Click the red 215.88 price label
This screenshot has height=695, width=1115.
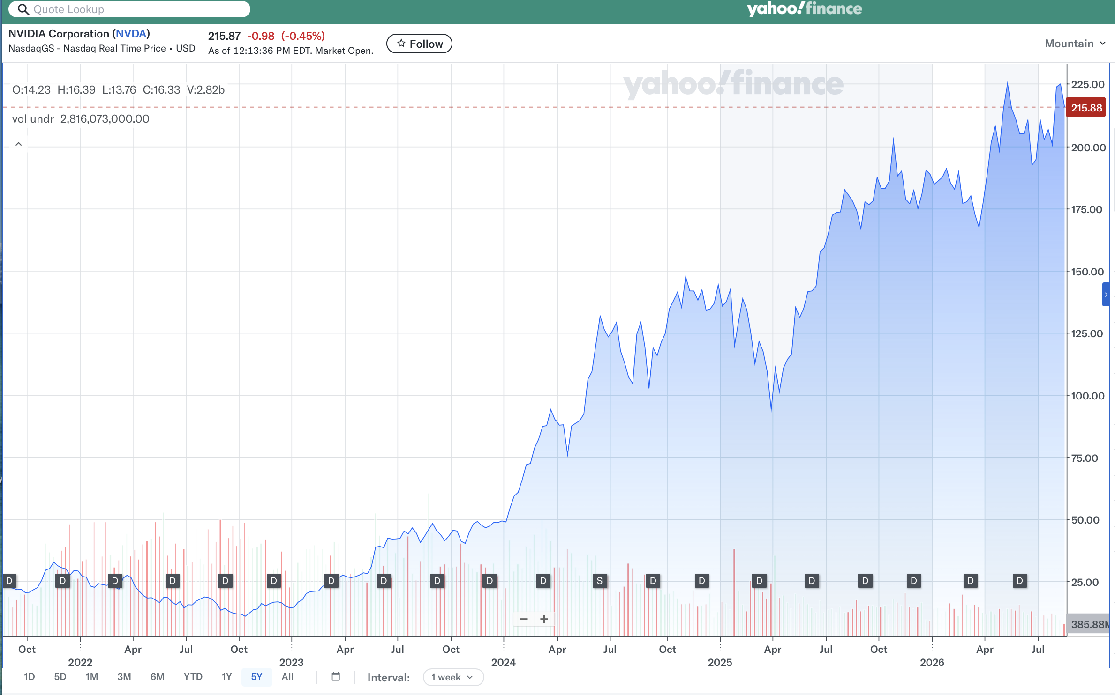tap(1086, 108)
